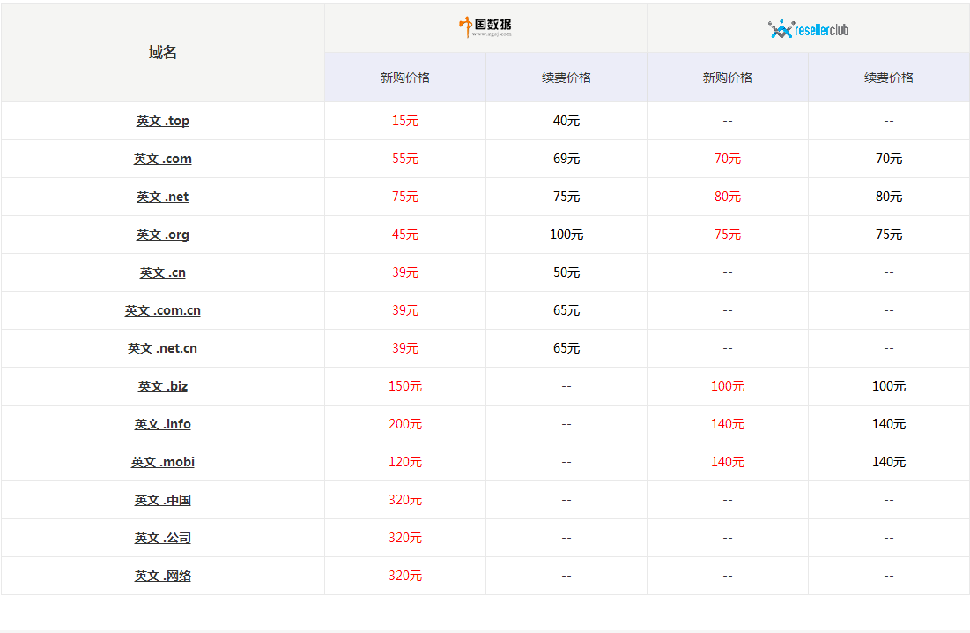Open the 英文 .mobi domain link

coord(162,462)
